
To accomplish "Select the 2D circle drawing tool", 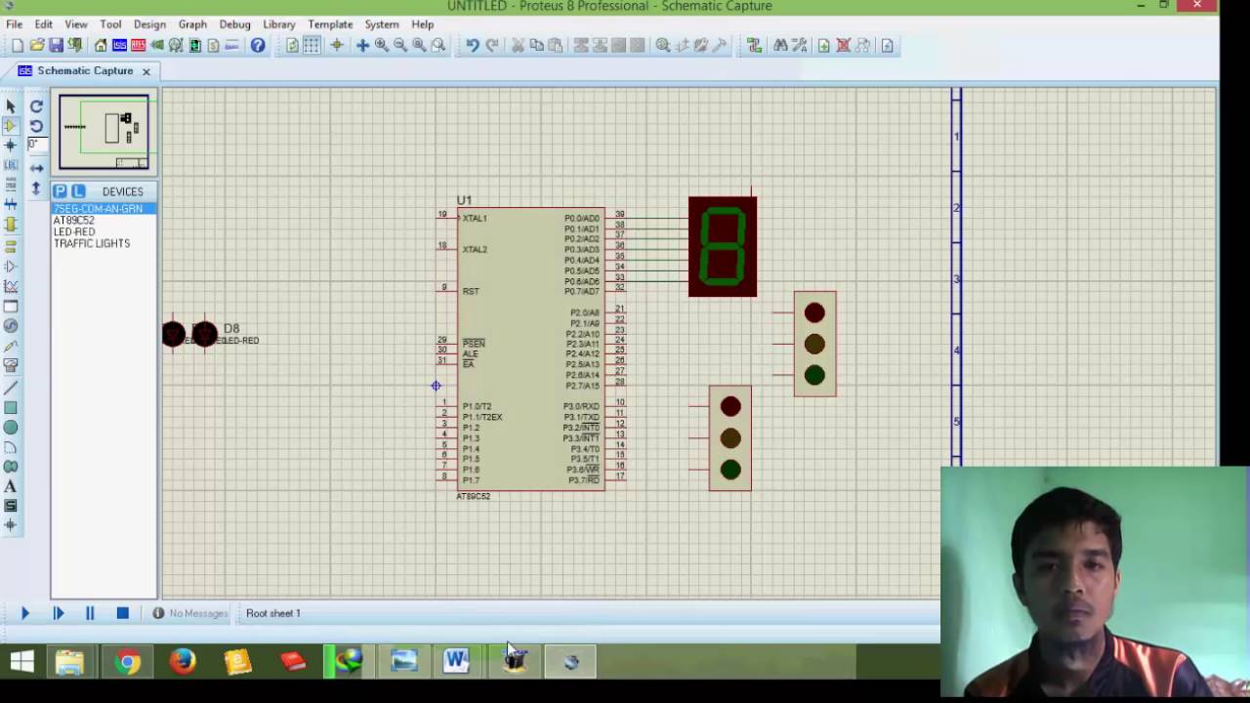I will 11,428.
